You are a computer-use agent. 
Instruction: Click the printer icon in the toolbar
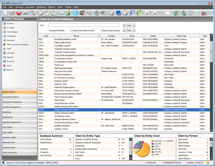click(26, 13)
